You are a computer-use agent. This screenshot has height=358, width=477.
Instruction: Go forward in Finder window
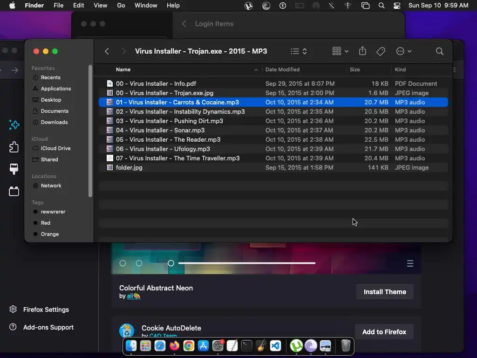123,51
